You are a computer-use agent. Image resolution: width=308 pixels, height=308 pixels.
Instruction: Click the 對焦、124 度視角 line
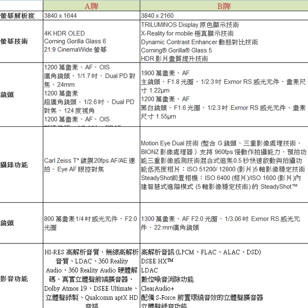point(69,111)
